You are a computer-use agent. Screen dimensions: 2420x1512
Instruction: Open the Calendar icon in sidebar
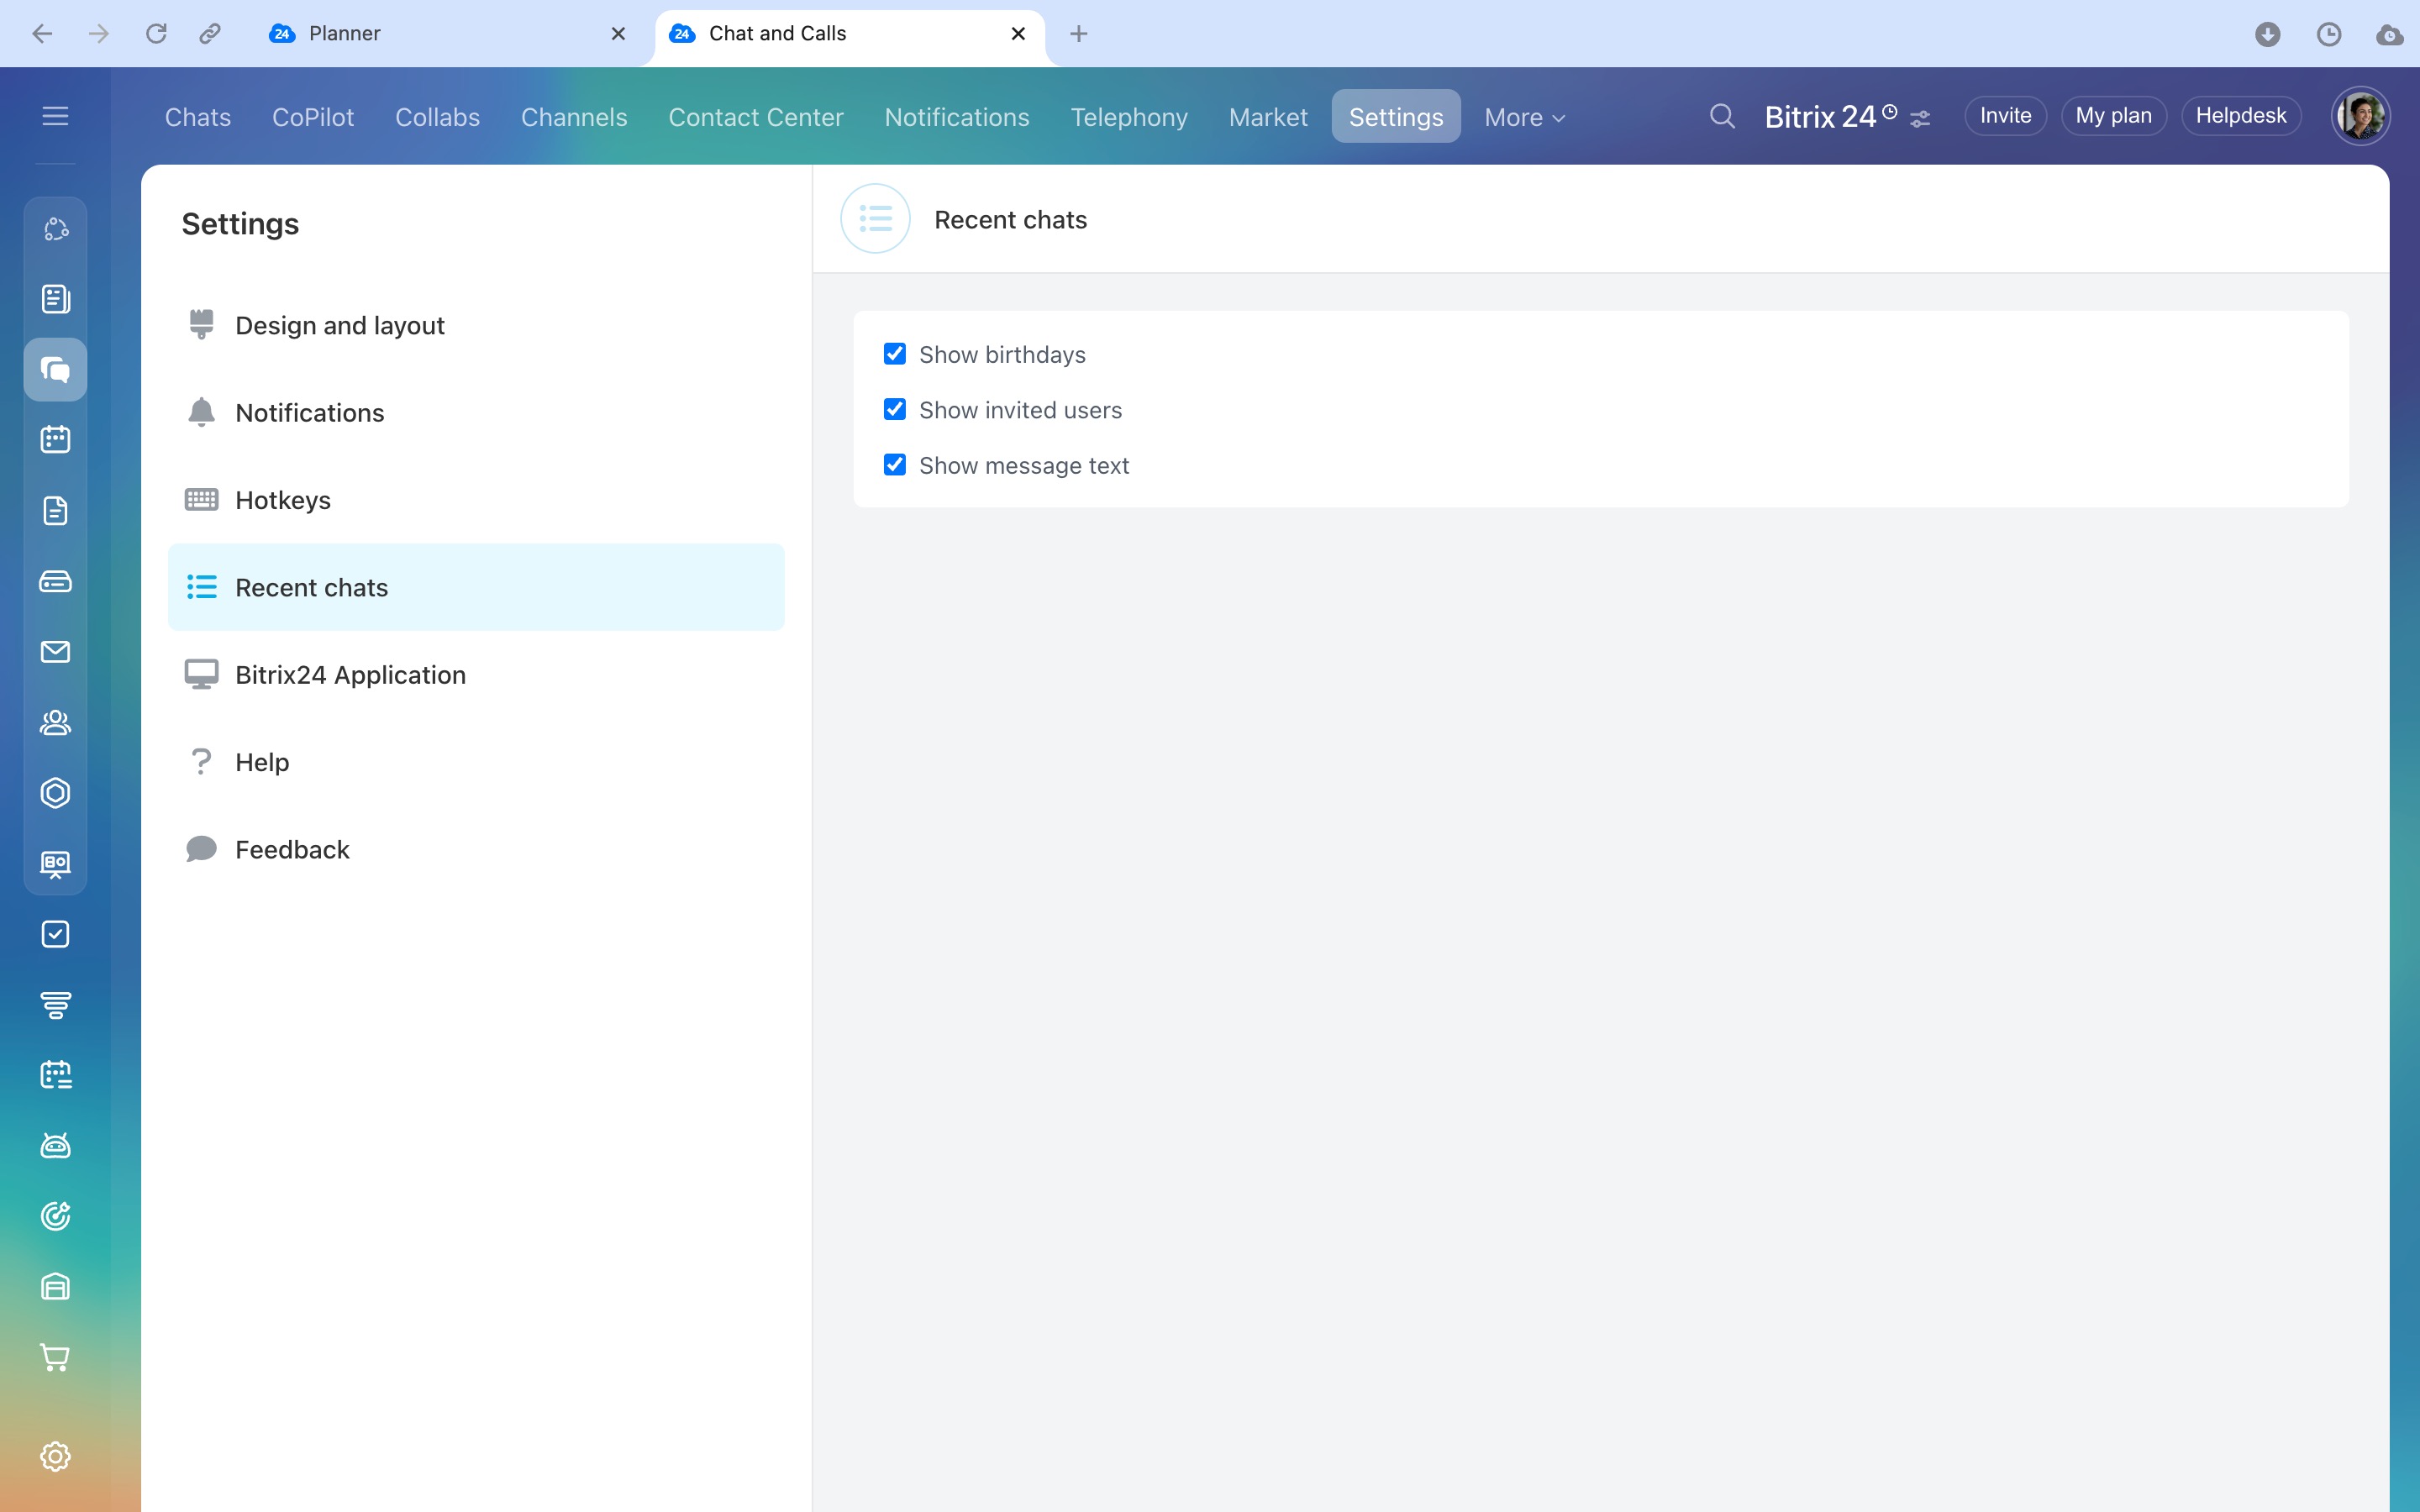pos(55,440)
